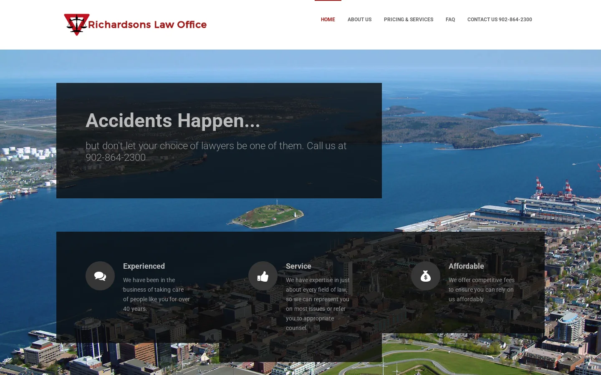The height and width of the screenshot is (375, 601).
Task: Select the Affordable heading
Action: tap(466, 266)
